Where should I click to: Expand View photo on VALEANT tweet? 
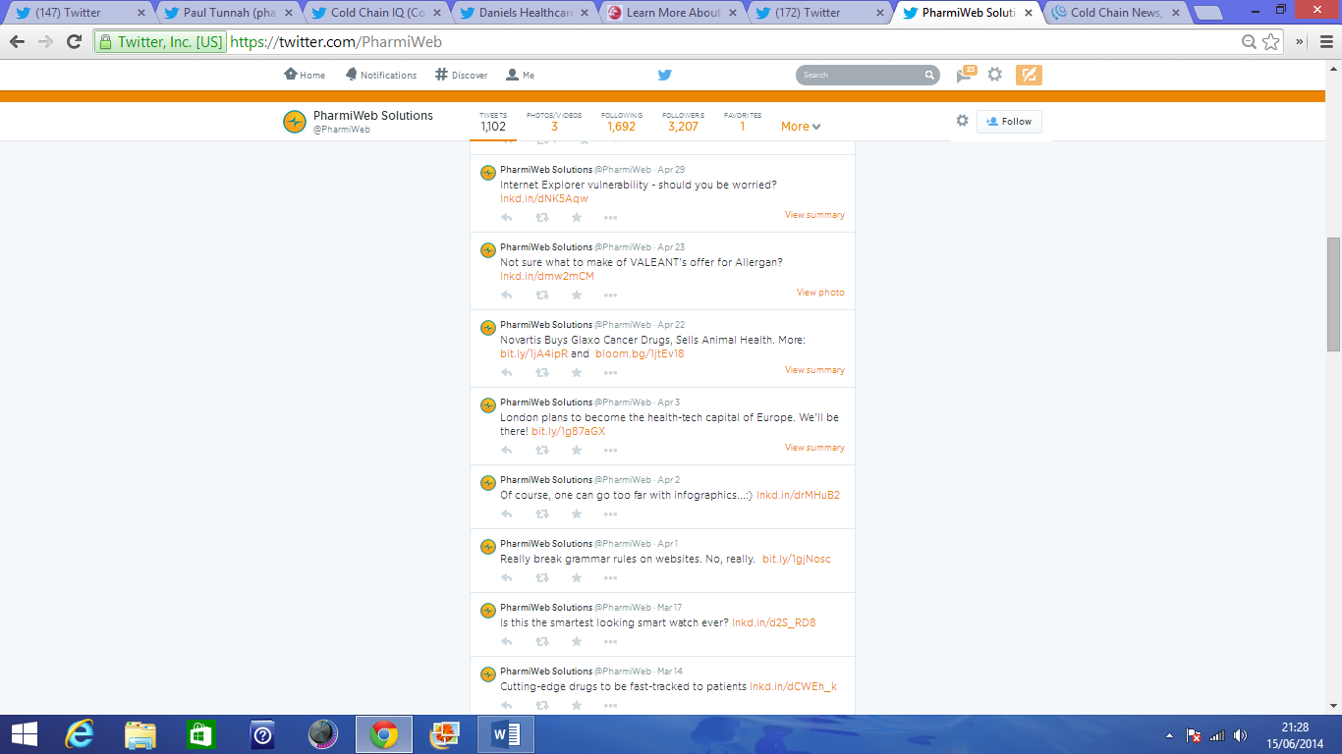coord(820,293)
